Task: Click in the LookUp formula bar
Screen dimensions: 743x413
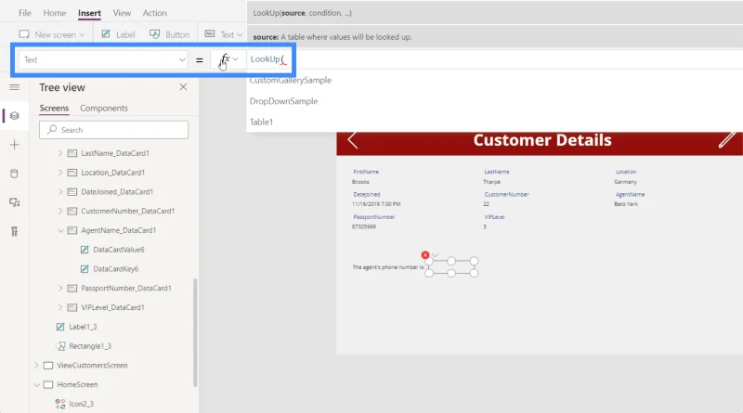Action: (493, 59)
